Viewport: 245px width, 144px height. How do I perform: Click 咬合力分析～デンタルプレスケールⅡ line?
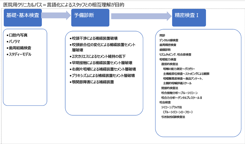pos(182,98)
